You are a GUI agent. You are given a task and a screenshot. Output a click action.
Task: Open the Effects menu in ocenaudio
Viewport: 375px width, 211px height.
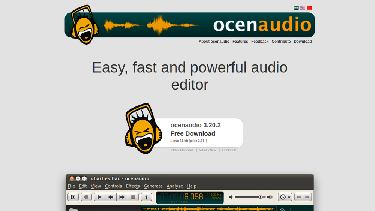133,186
